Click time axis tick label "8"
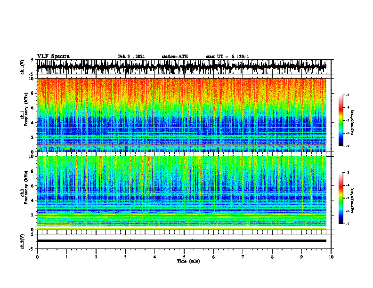 pos(272,257)
